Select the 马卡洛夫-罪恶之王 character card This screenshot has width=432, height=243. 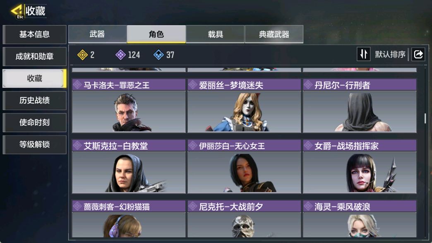click(x=129, y=106)
